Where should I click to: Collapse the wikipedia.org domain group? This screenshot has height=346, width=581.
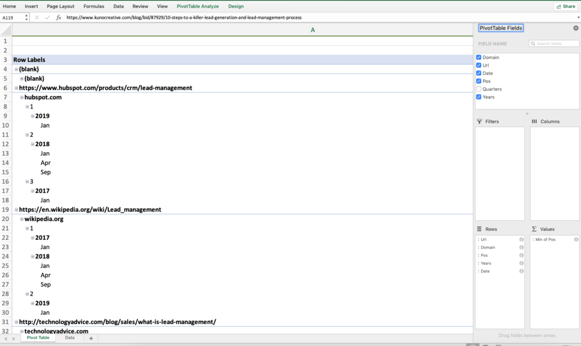[22, 219]
